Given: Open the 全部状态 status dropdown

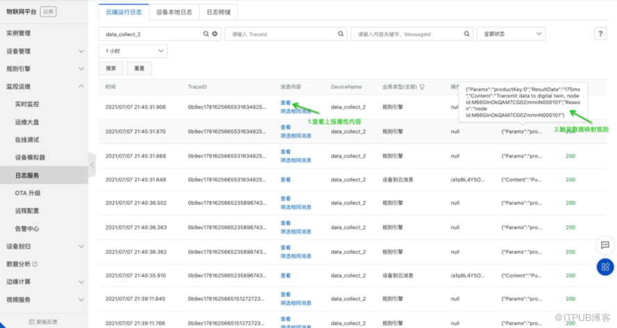Looking at the screenshot, I should [x=511, y=34].
